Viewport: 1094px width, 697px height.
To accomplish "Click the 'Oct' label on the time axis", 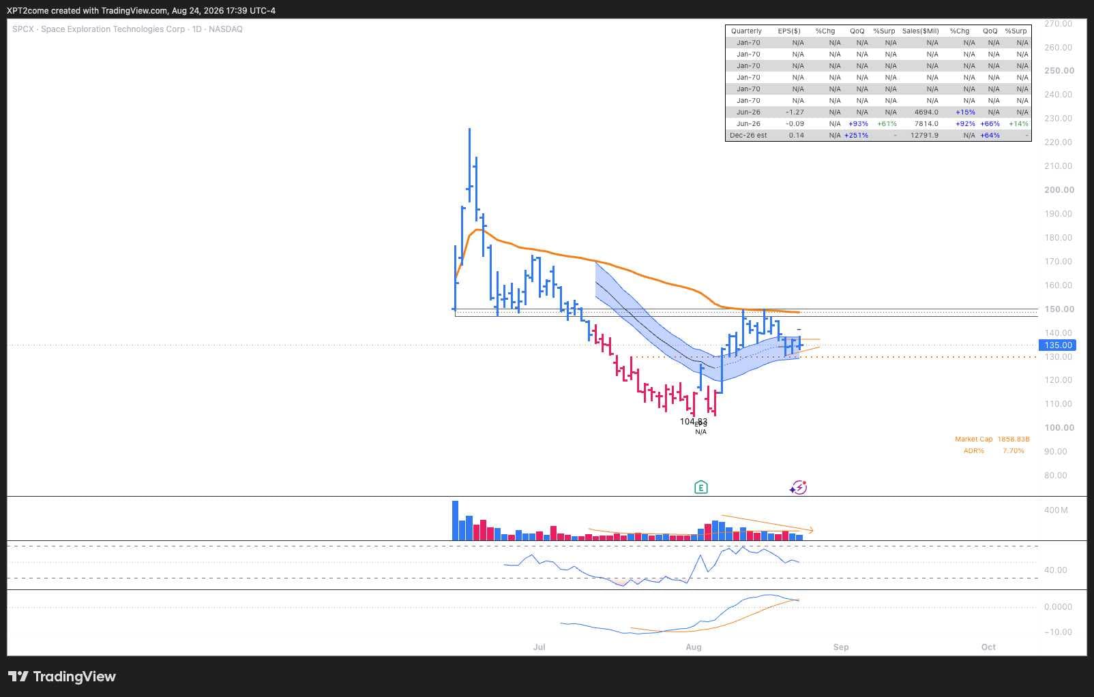I will pyautogui.click(x=988, y=647).
